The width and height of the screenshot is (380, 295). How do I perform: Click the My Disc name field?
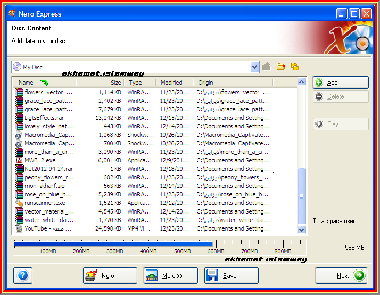coord(135,67)
